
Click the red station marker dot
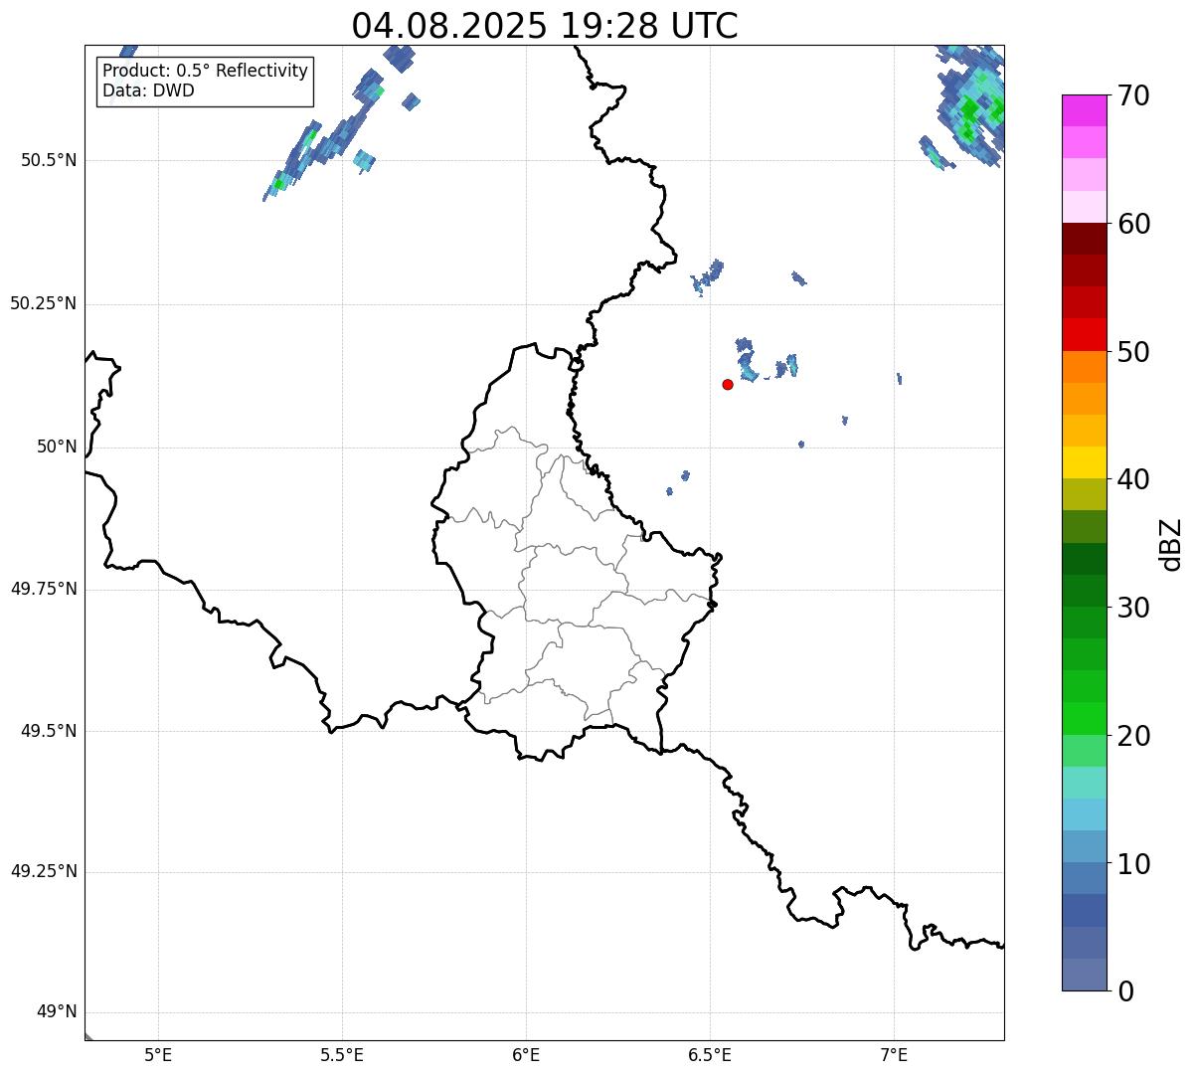[728, 384]
